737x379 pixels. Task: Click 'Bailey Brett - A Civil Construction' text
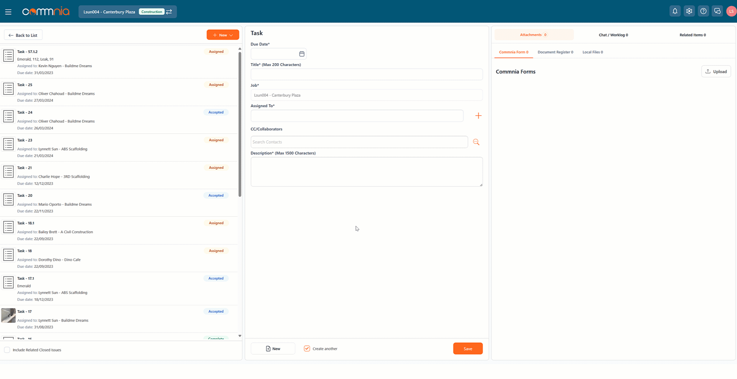tap(66, 232)
